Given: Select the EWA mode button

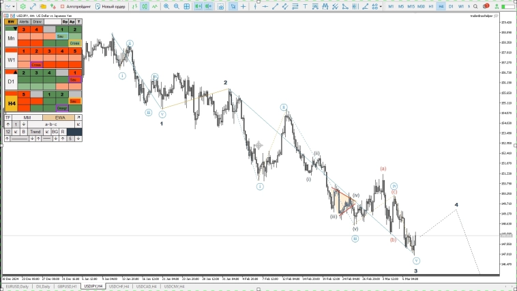Looking at the screenshot, I should click(x=60, y=117).
